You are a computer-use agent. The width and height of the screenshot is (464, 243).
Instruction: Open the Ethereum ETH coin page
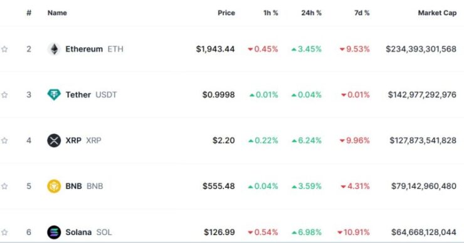coord(94,49)
